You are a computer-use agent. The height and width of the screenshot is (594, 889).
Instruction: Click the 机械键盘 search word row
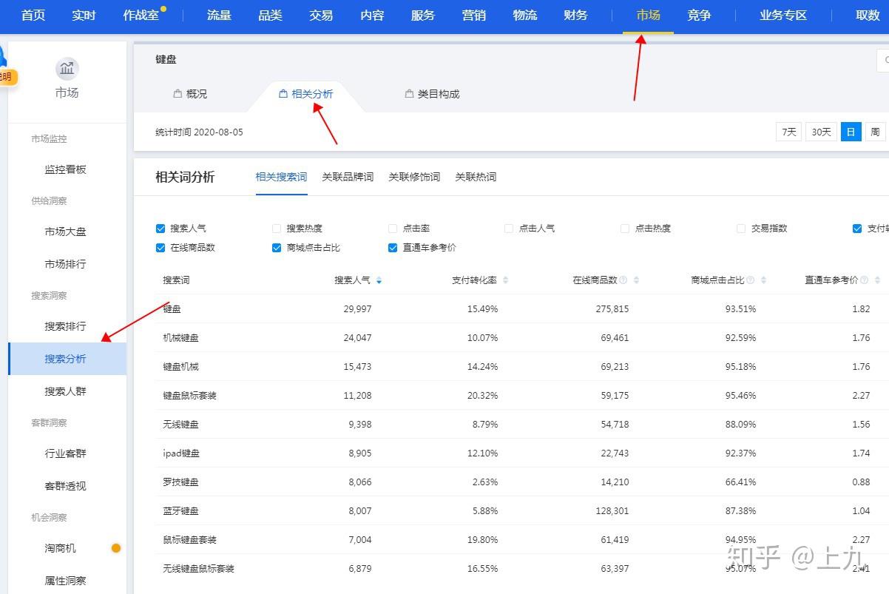[521, 338]
